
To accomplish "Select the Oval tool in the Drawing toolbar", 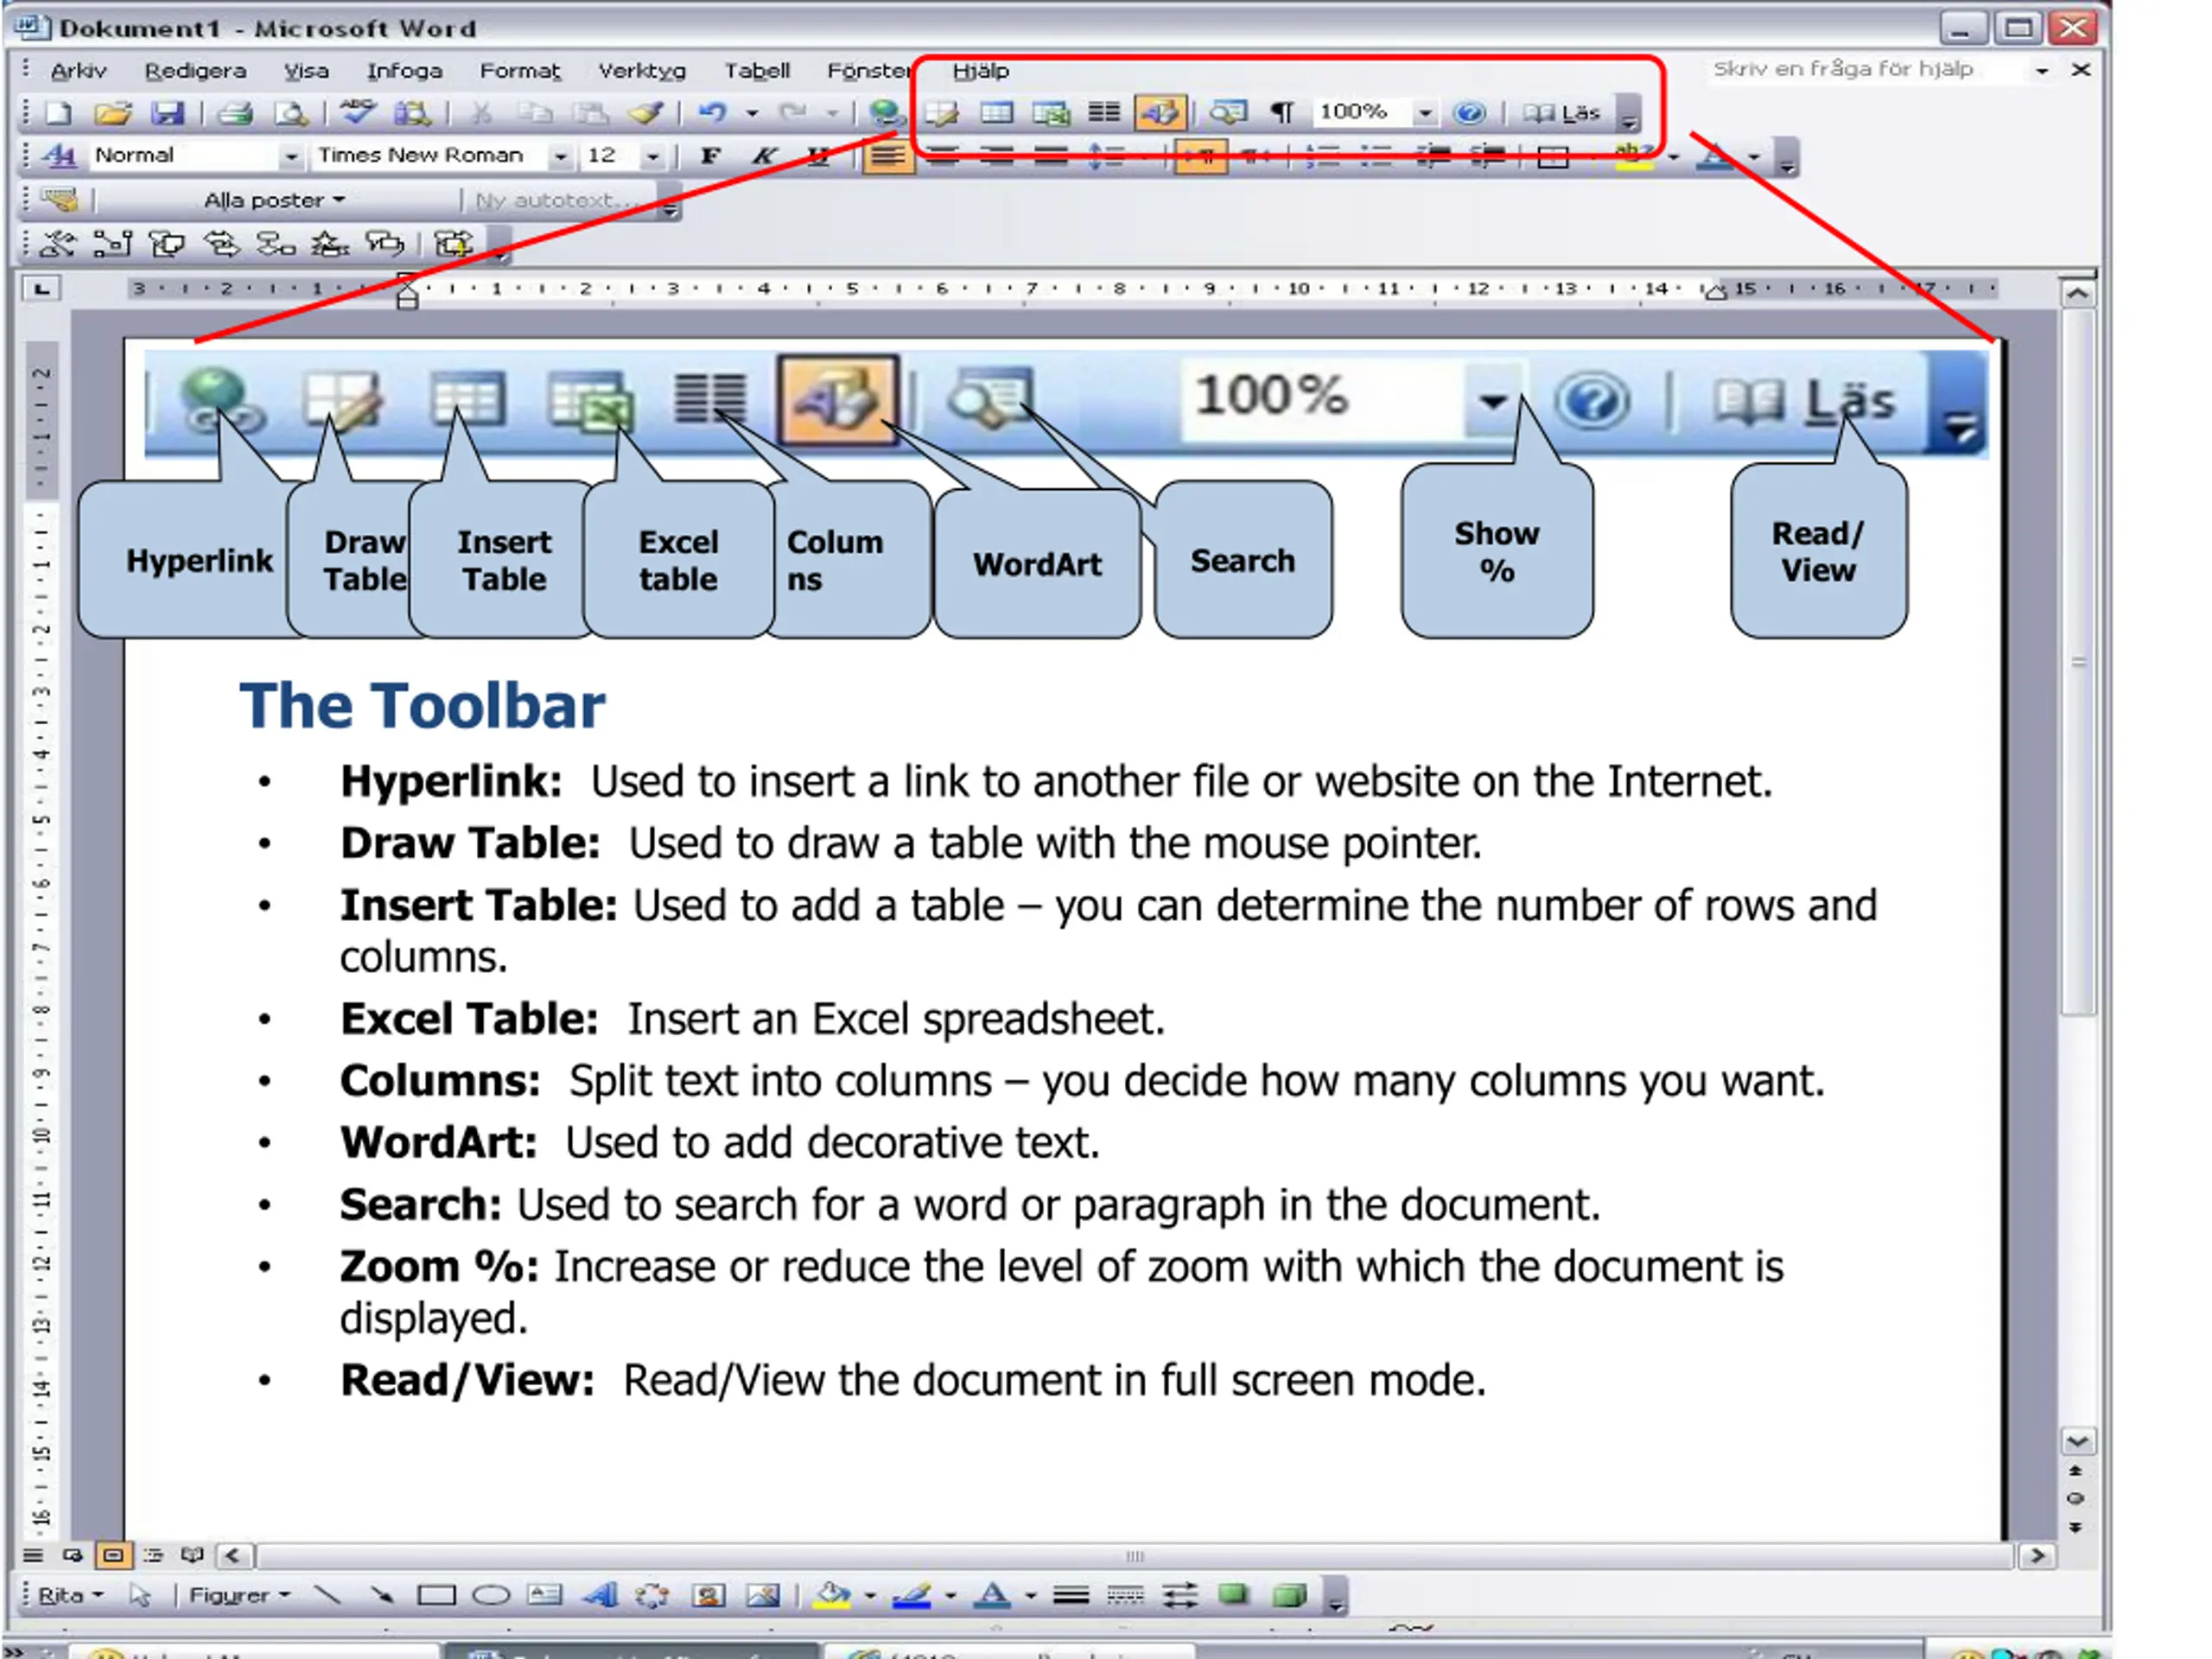I will coord(491,1595).
